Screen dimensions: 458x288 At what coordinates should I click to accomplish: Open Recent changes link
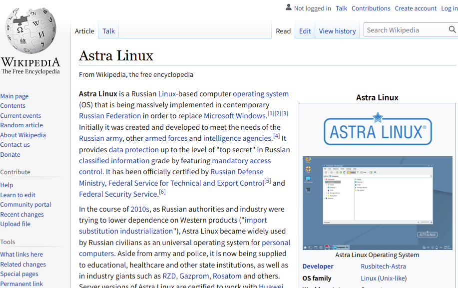22,215
